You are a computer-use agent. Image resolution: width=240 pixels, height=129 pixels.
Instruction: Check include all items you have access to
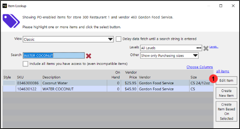(26, 64)
